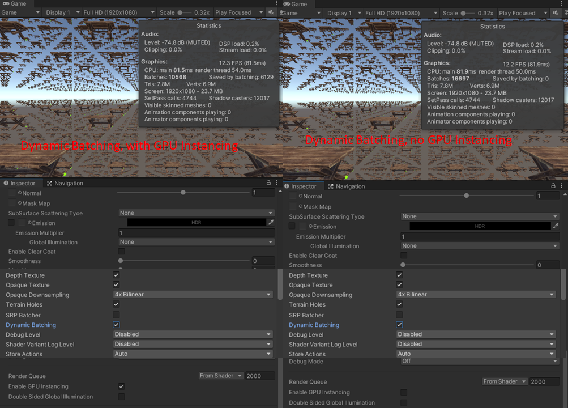Click the Inspector info icon on the right panel
Image resolution: width=568 pixels, height=408 pixels.
click(288, 186)
